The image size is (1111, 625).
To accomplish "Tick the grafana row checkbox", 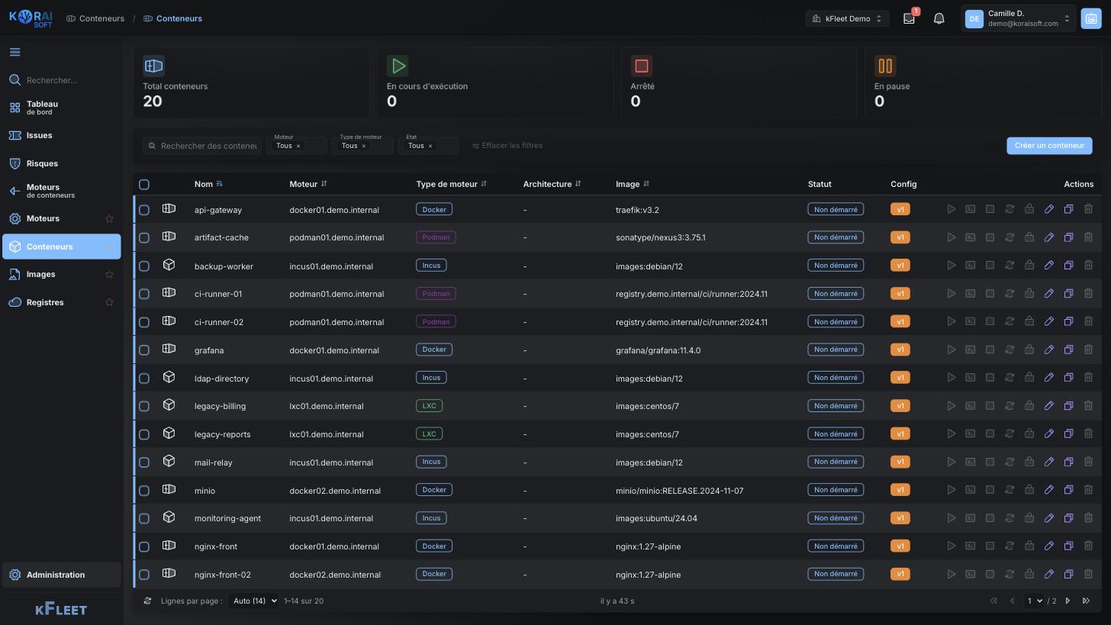I will 144,350.
